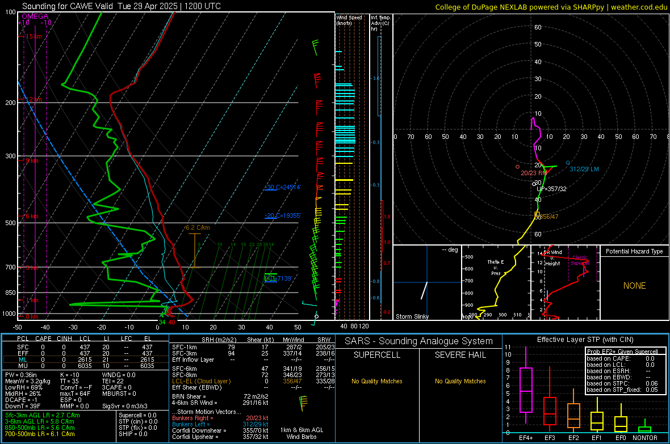Click the Classic Supercell annotation

pyautogui.click(x=580, y=260)
